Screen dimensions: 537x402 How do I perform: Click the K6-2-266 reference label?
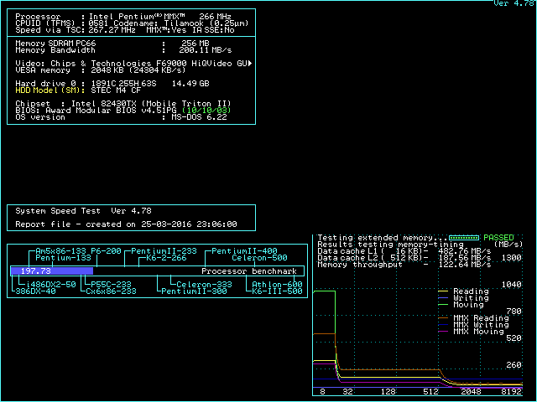tap(166, 258)
